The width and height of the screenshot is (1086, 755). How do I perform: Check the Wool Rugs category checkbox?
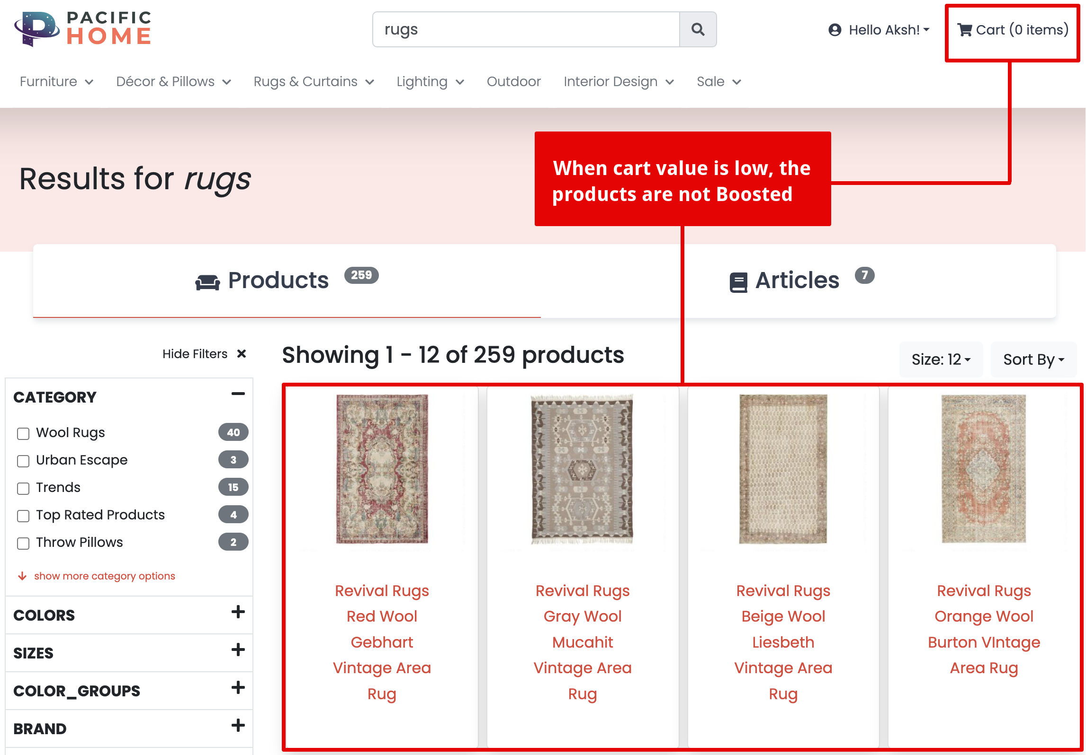tap(23, 433)
